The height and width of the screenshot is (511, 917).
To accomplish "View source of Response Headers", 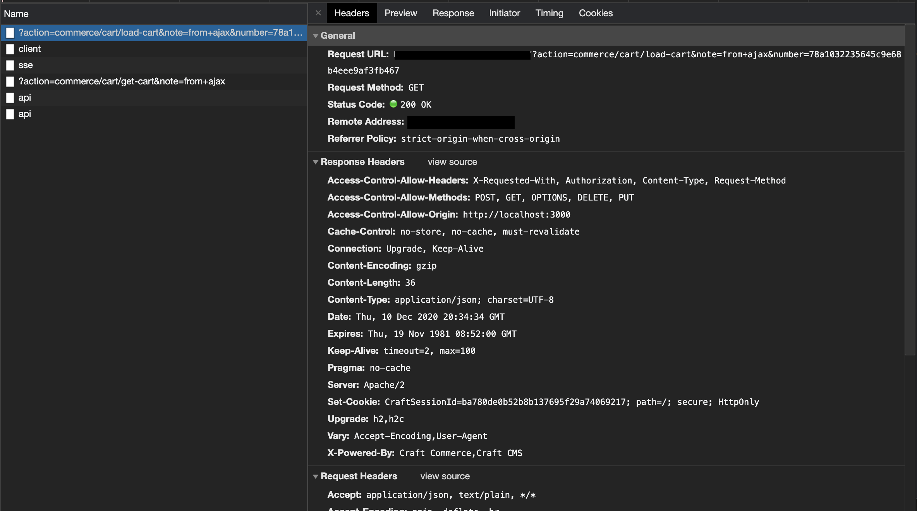I will [x=452, y=162].
